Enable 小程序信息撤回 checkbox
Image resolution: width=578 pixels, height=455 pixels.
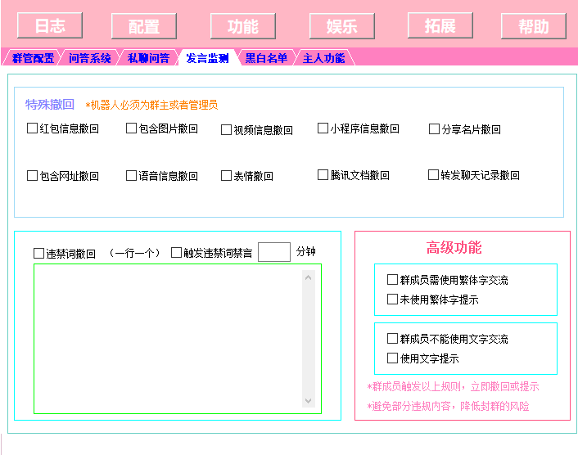coord(323,128)
